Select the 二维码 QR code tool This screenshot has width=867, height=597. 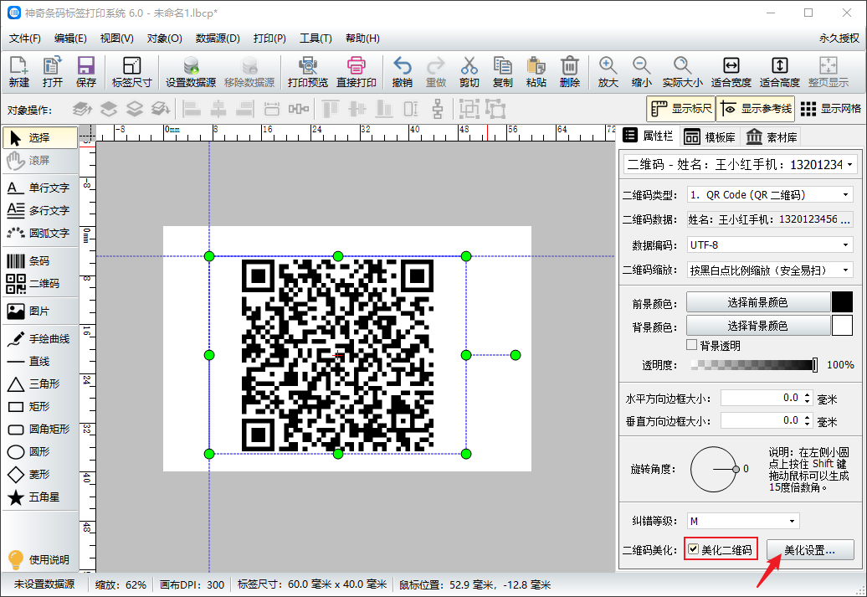[x=39, y=284]
